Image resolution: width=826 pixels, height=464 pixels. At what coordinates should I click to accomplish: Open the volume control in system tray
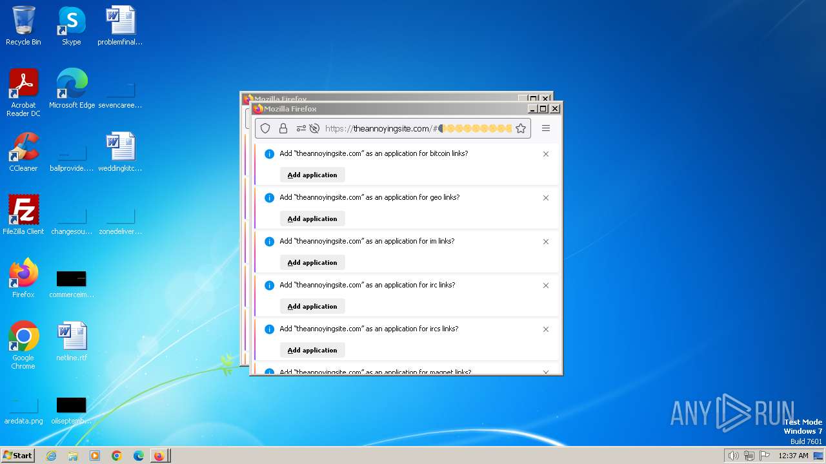point(733,456)
